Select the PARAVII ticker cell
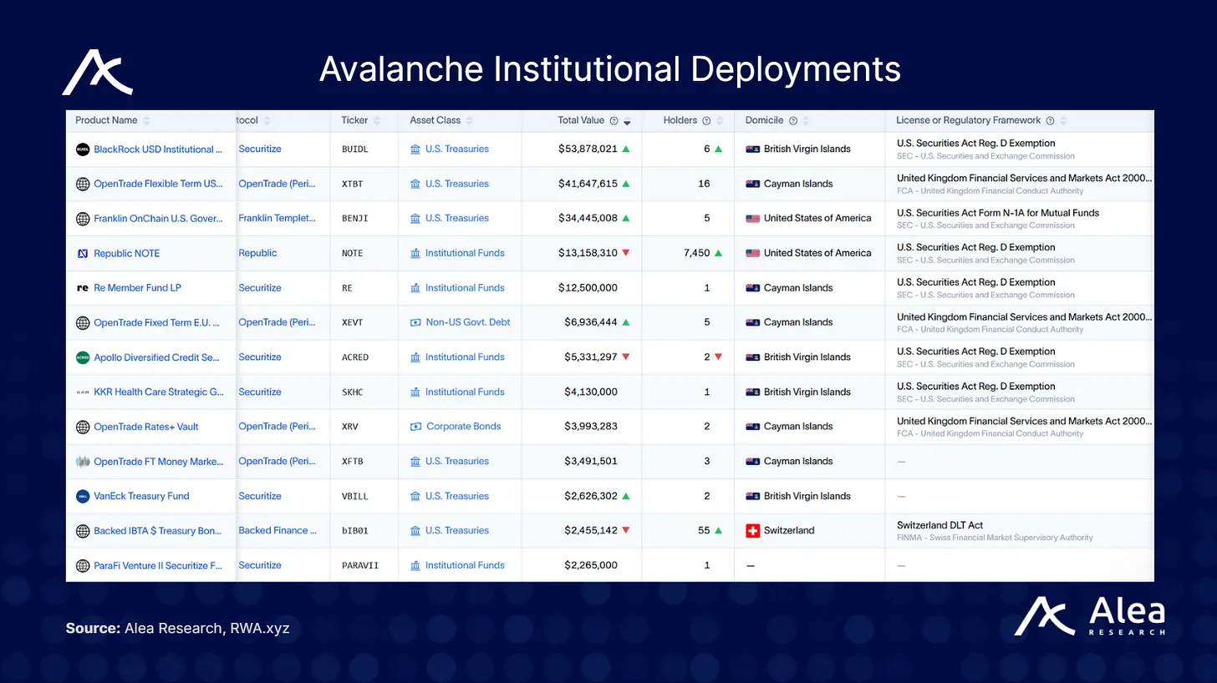Viewport: 1217px width, 683px height. coord(360,565)
